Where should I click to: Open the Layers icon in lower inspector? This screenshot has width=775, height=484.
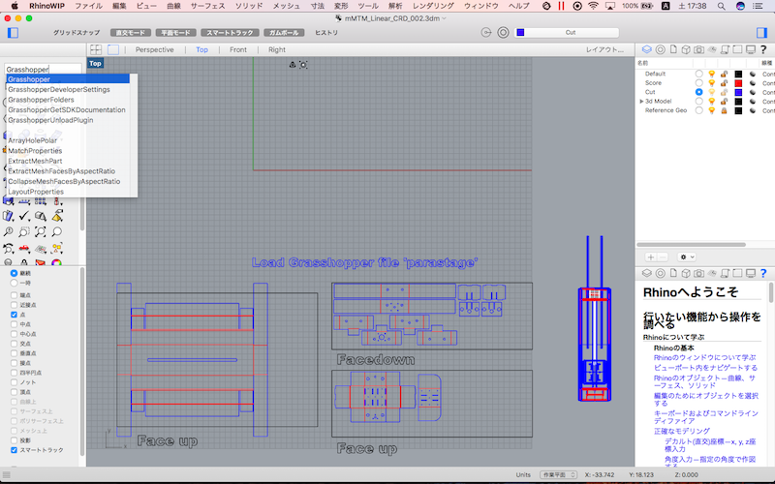pyautogui.click(x=646, y=273)
